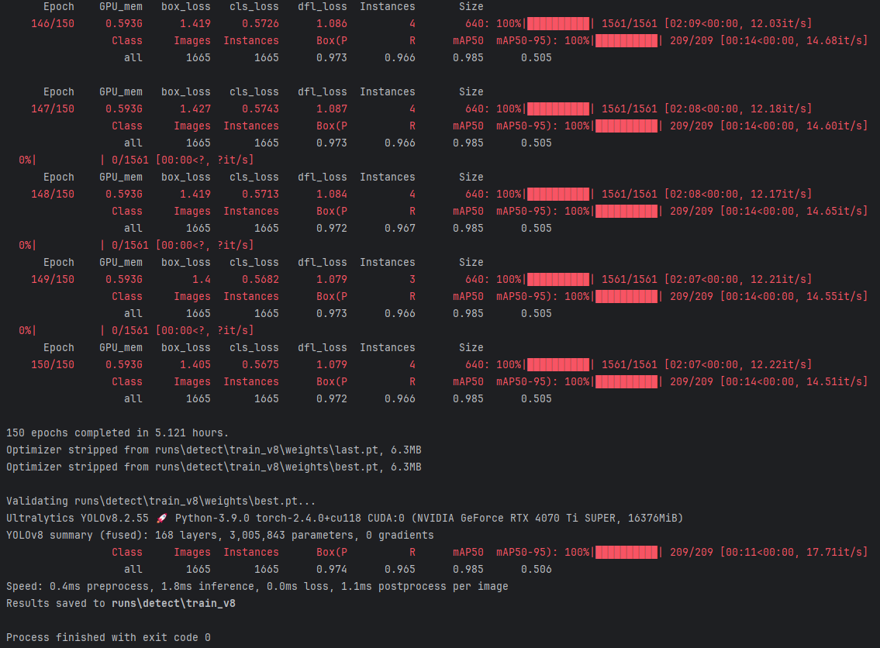The width and height of the screenshot is (880, 648).
Task: Click the '14.60it/s' validation speed text
Action: tap(833, 126)
